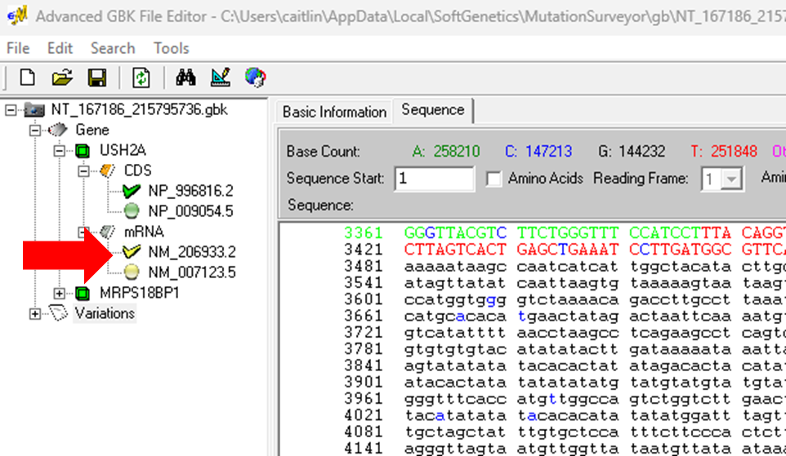
Task: Click the NT_167186 file folder icon
Action: [x=34, y=109]
